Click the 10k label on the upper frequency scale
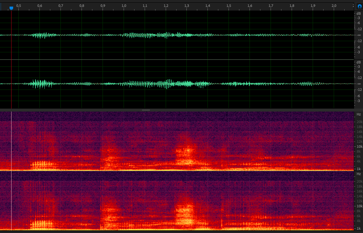This screenshot has height=233, width=363. (359, 146)
